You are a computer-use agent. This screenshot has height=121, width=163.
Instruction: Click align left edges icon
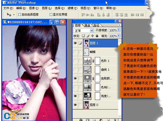coord(99,15)
